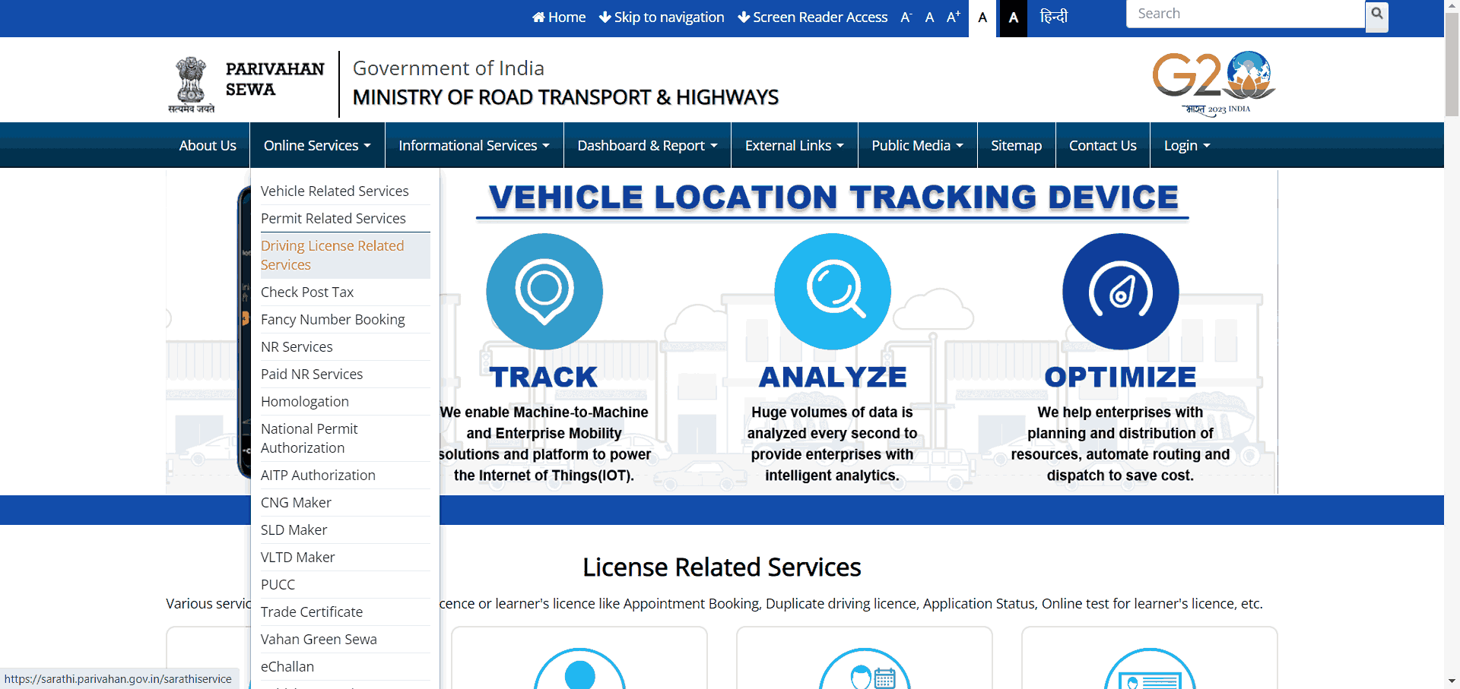Expand Informational Services dropdown

pyautogui.click(x=474, y=145)
